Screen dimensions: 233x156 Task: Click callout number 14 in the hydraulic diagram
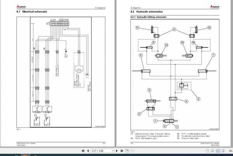click(183, 42)
